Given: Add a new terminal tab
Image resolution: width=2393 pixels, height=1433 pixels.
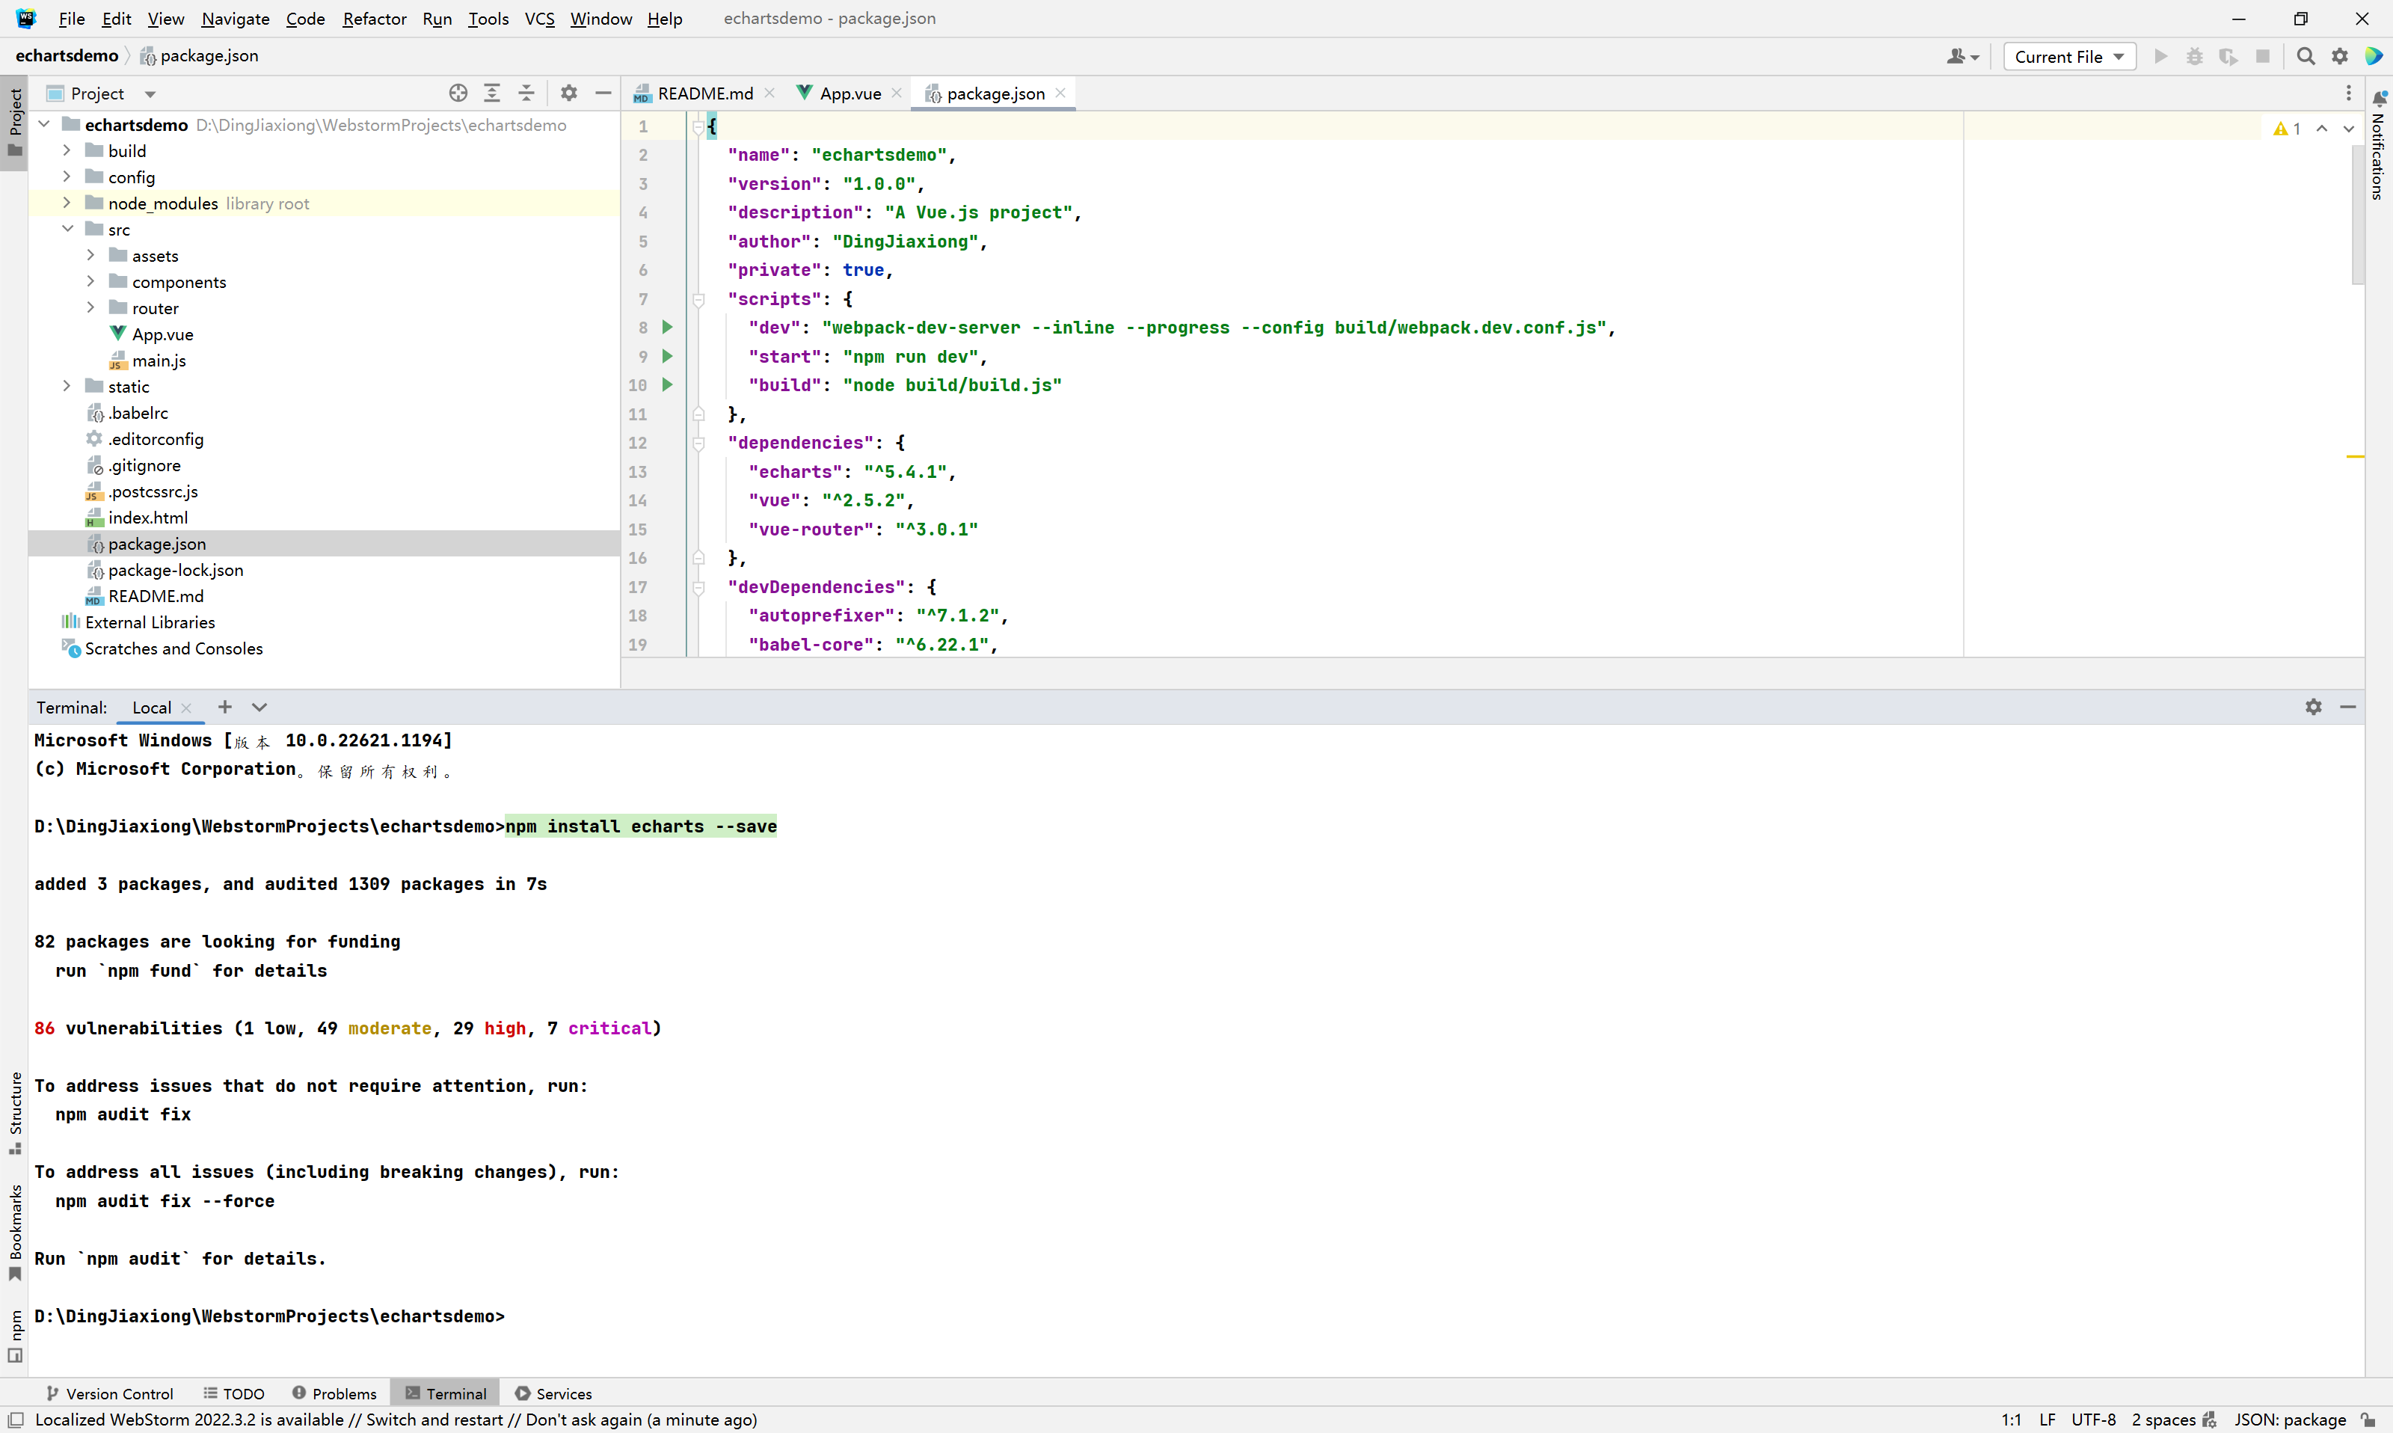Looking at the screenshot, I should point(225,707).
